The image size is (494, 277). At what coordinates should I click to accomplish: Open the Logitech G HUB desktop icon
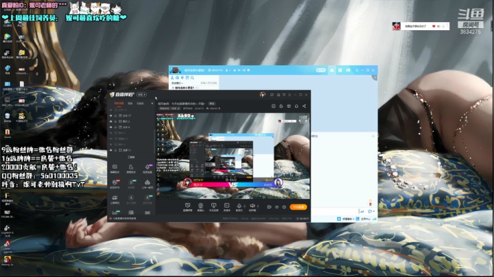click(x=7, y=229)
